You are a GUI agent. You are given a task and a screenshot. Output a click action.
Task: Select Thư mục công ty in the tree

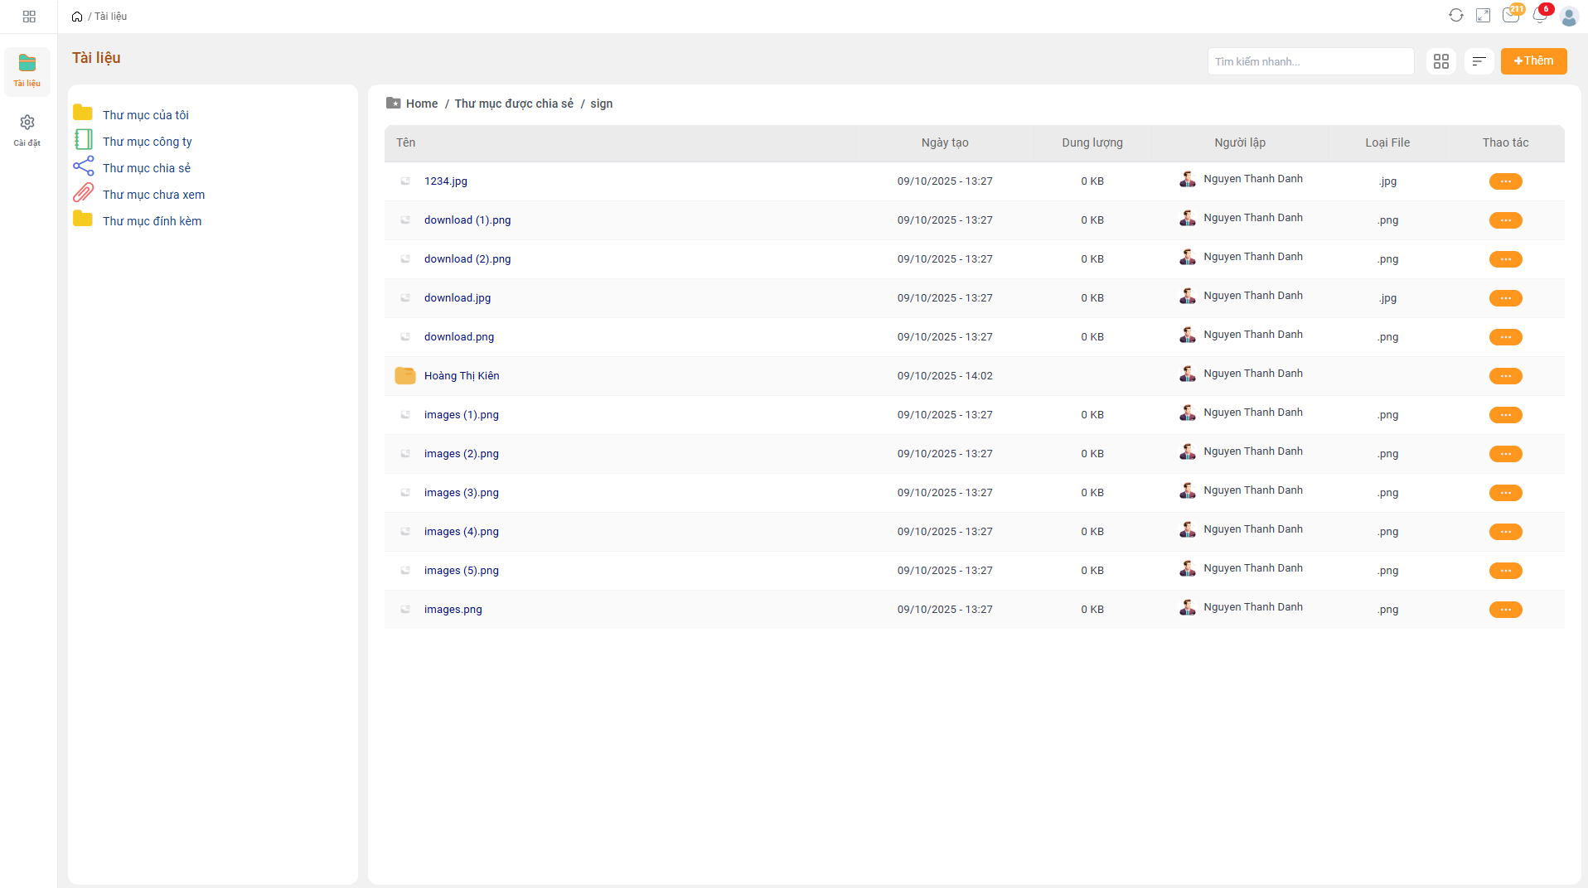[x=147, y=142]
